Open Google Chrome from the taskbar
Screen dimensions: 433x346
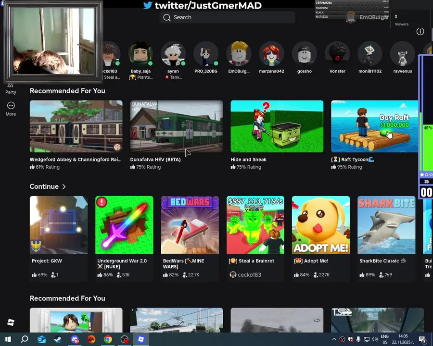tap(108, 339)
